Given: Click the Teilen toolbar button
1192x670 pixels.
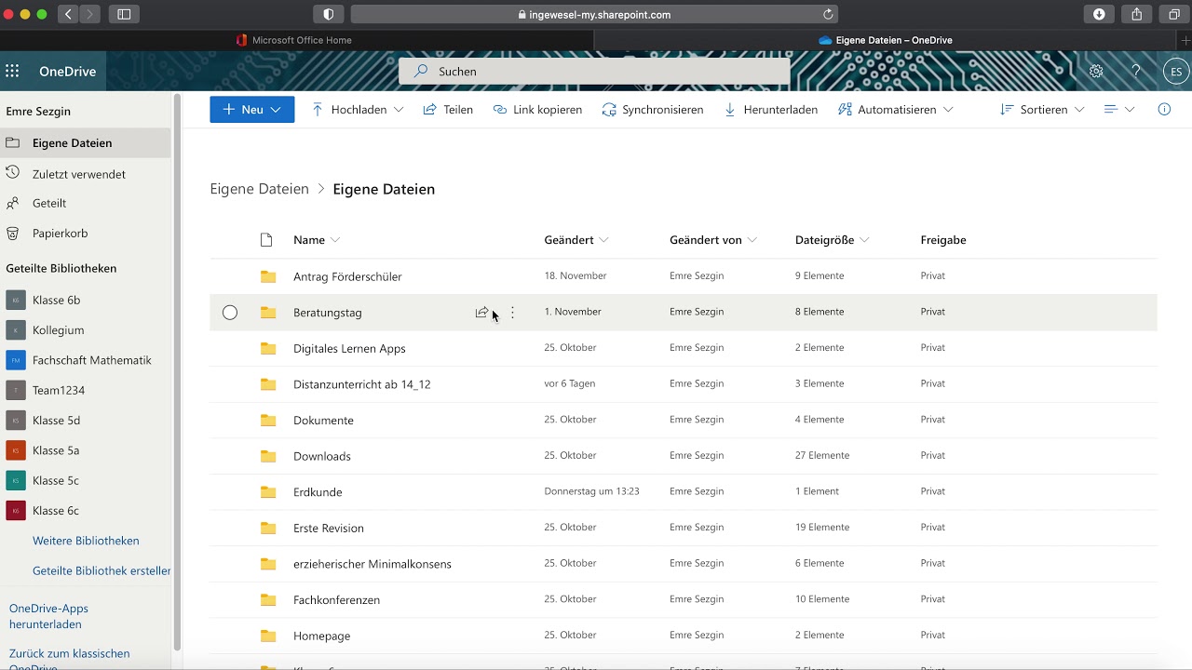Looking at the screenshot, I should [448, 109].
